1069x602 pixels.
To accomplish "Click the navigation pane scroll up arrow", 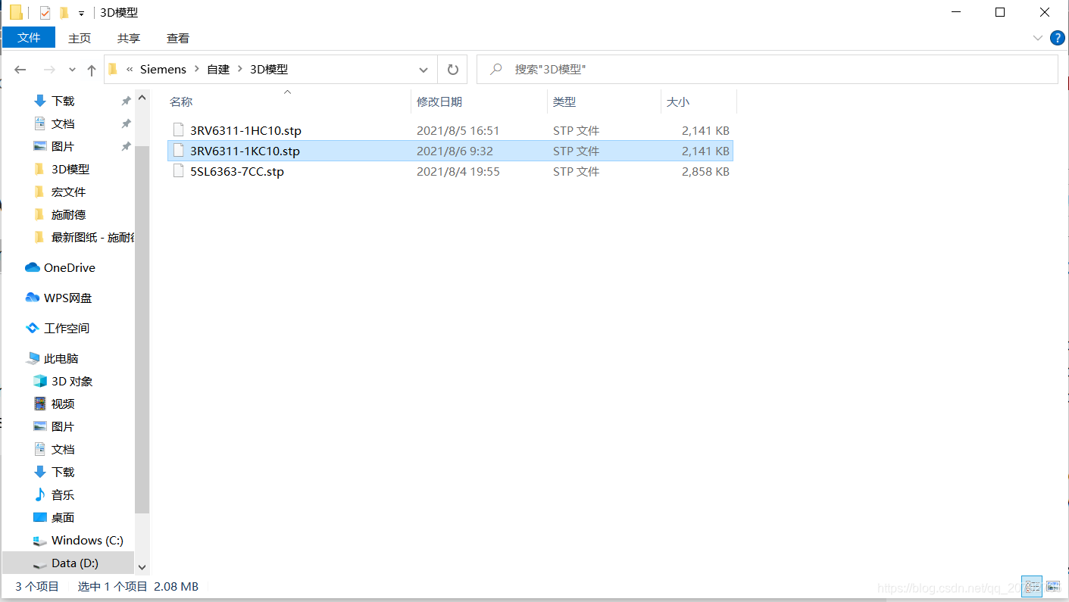I will (142, 96).
